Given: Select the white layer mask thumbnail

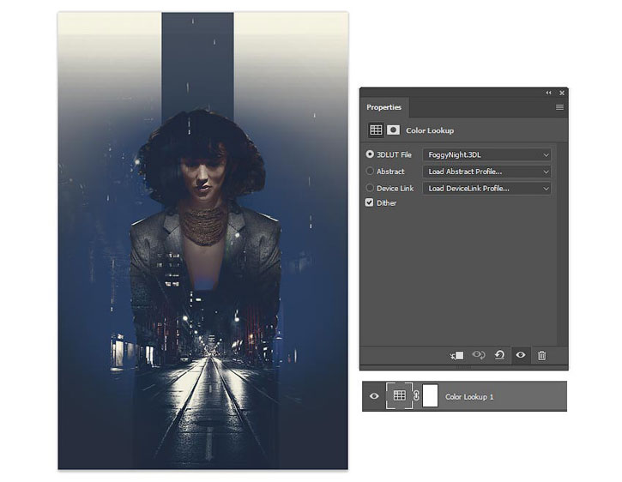Looking at the screenshot, I should pyautogui.click(x=430, y=395).
